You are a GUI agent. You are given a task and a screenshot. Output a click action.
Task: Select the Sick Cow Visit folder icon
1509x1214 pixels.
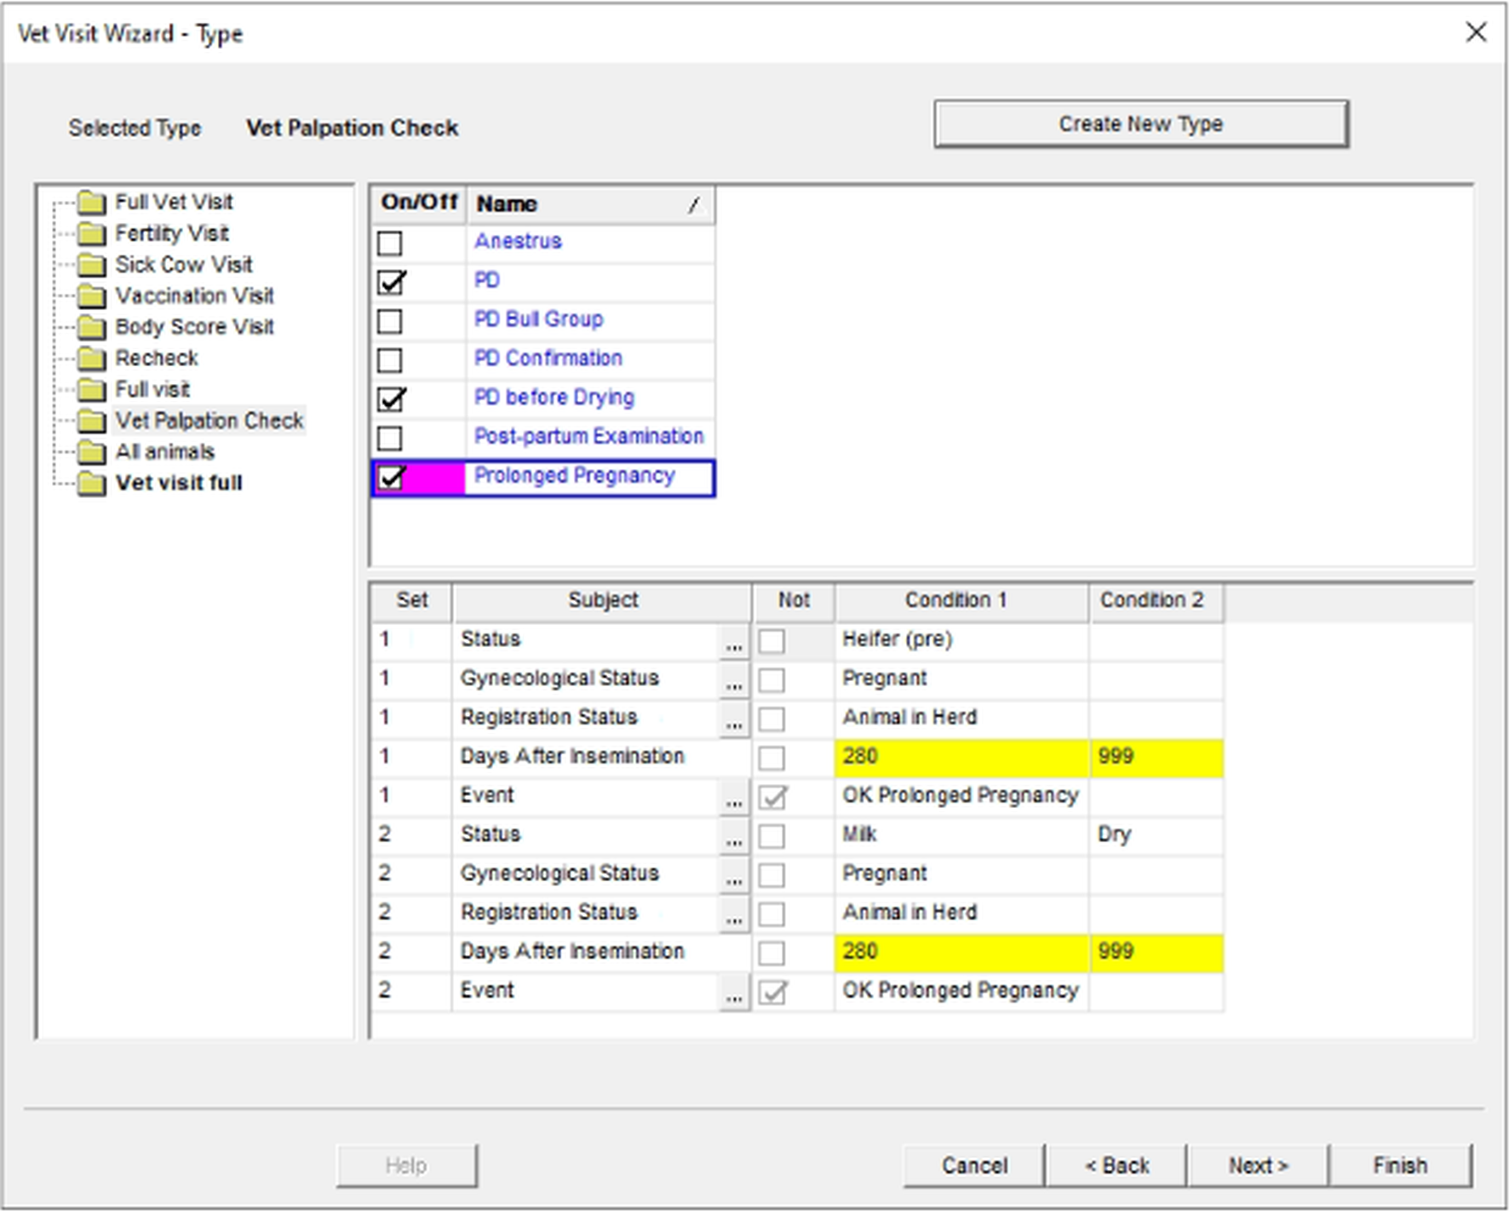[91, 265]
